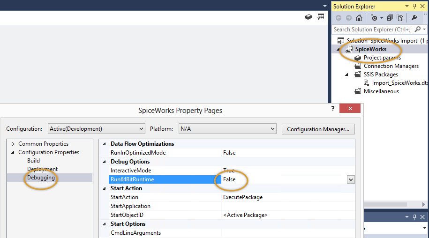Click the Pending Changes Filter clock icon
The width and height of the screenshot is (429, 238).
point(374,18)
